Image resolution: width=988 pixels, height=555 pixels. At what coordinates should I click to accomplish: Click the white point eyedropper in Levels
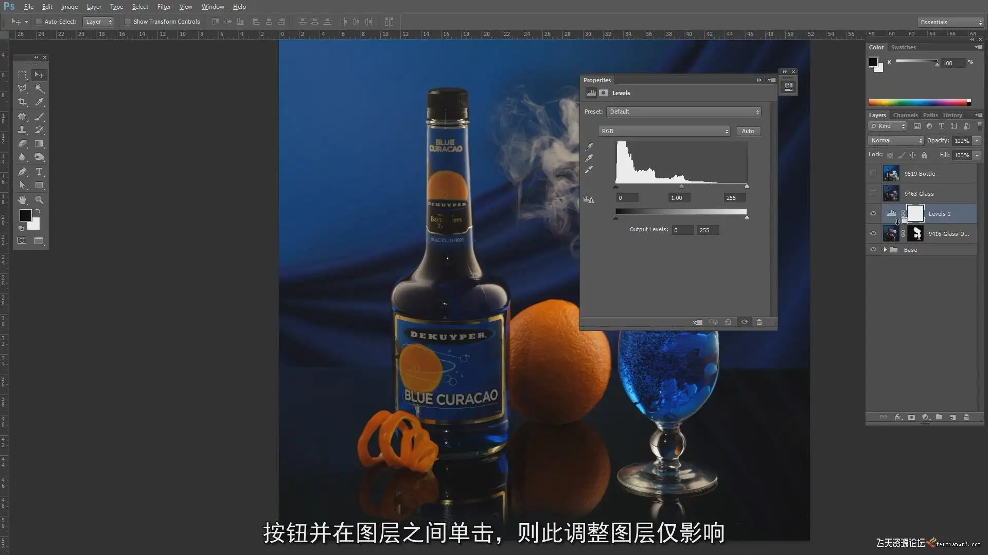[589, 170]
